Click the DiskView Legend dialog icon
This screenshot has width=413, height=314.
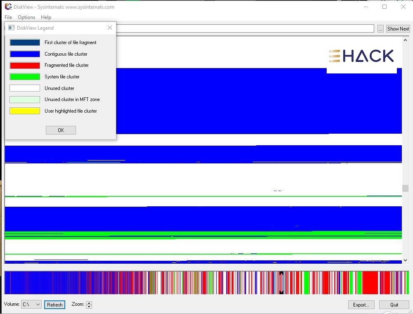pyautogui.click(x=11, y=28)
